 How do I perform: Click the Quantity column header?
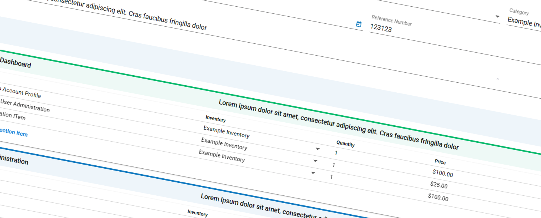tap(345, 144)
